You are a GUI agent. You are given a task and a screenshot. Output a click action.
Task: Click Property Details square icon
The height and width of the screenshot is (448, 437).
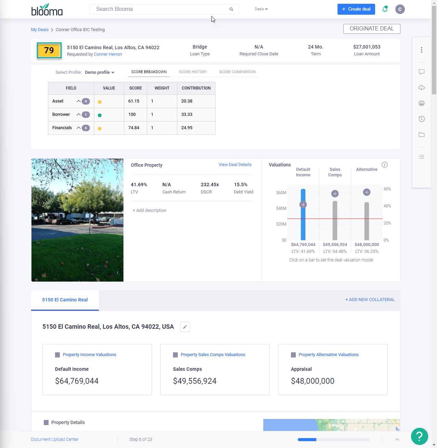pos(46,422)
